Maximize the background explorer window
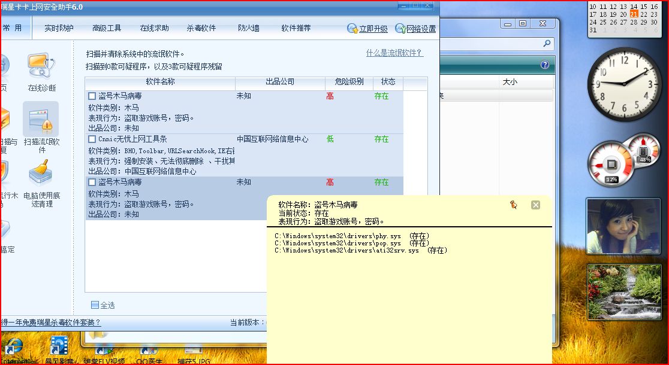This screenshot has width=669, height=365. (x=523, y=24)
